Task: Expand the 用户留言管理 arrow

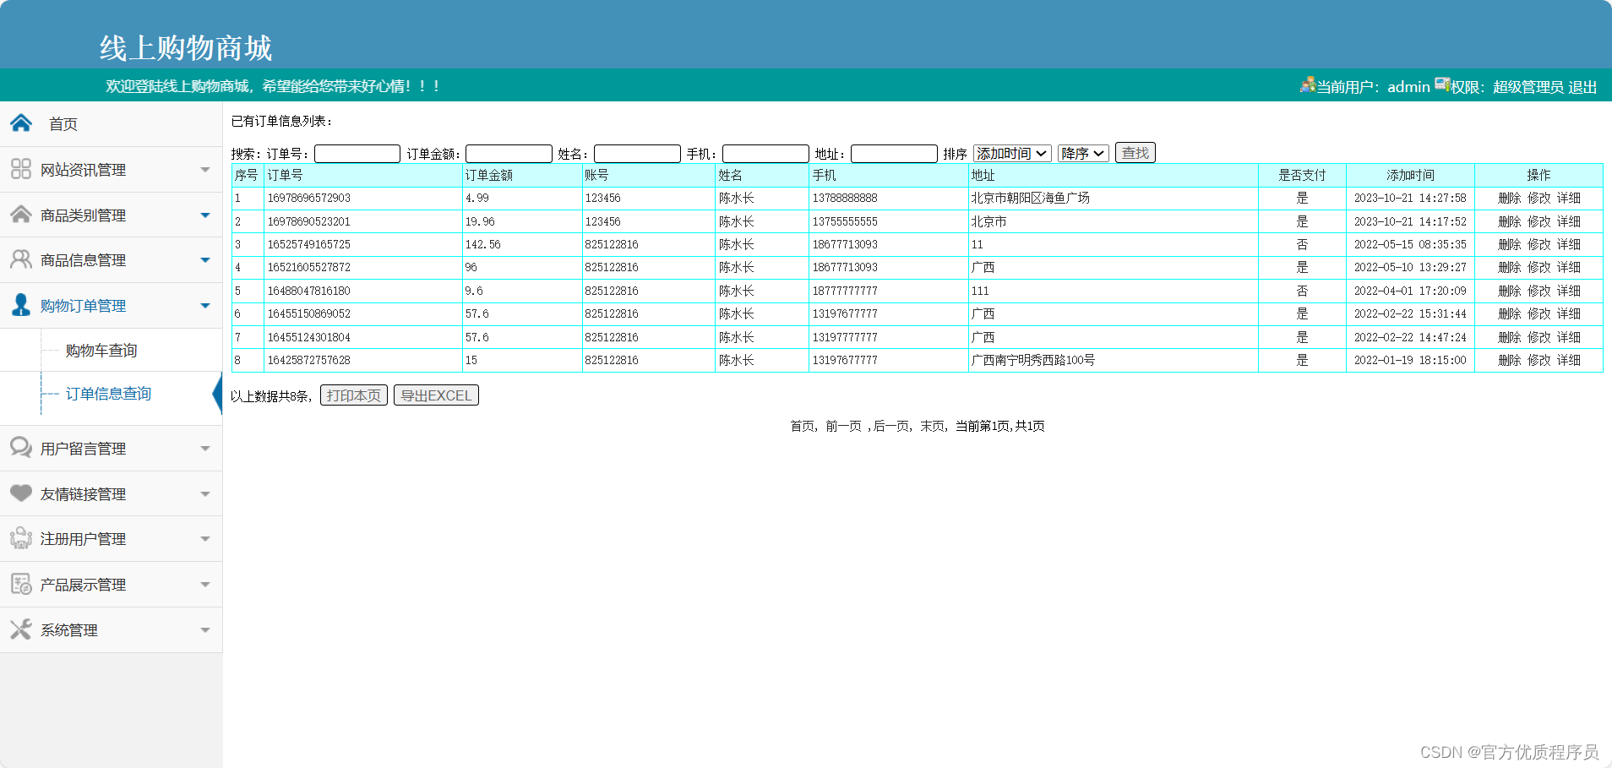Action: (x=205, y=449)
